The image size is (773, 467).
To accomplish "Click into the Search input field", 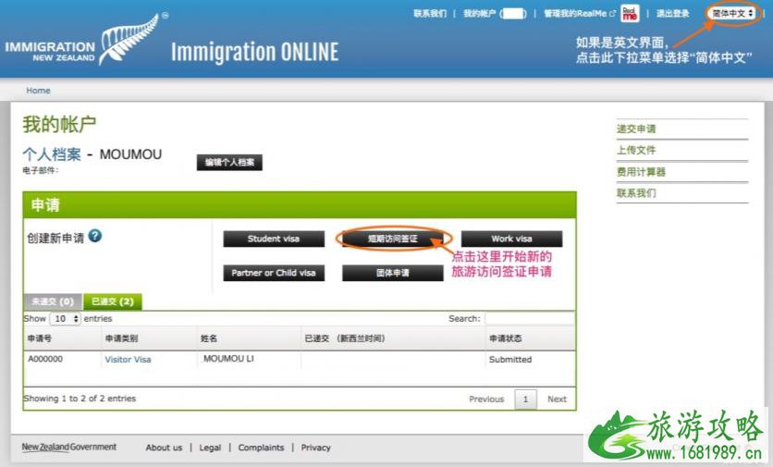I will pyautogui.click(x=530, y=318).
